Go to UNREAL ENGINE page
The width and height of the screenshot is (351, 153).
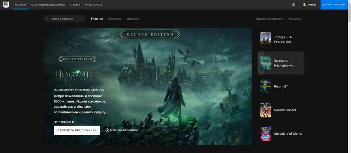[94, 5]
